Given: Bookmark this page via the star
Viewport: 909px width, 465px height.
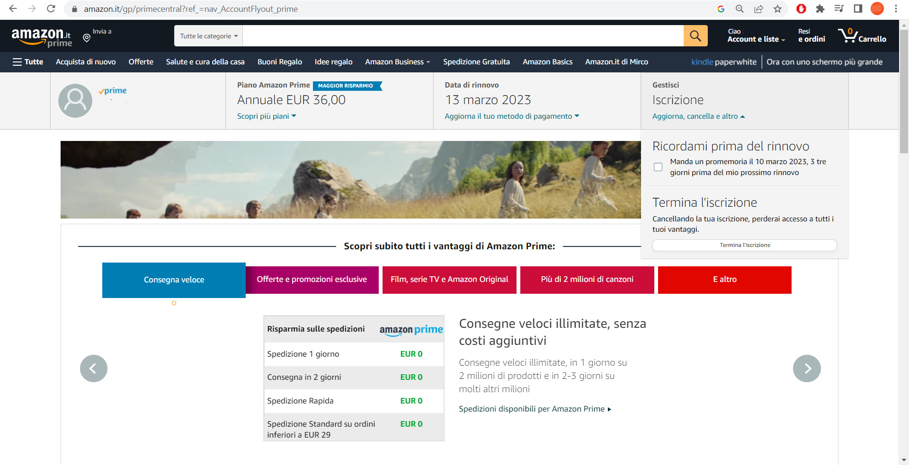Looking at the screenshot, I should [777, 9].
